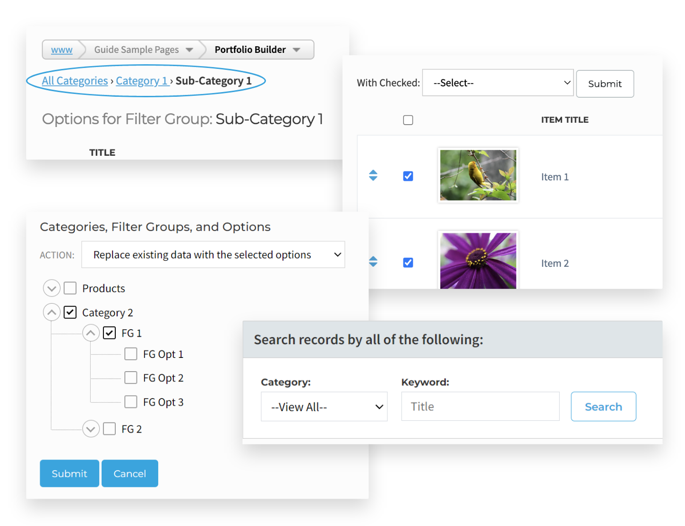Image resolution: width=685 pixels, height=526 pixels.
Task: Open the Action dropdown for replacing existing data
Action: pyautogui.click(x=214, y=255)
